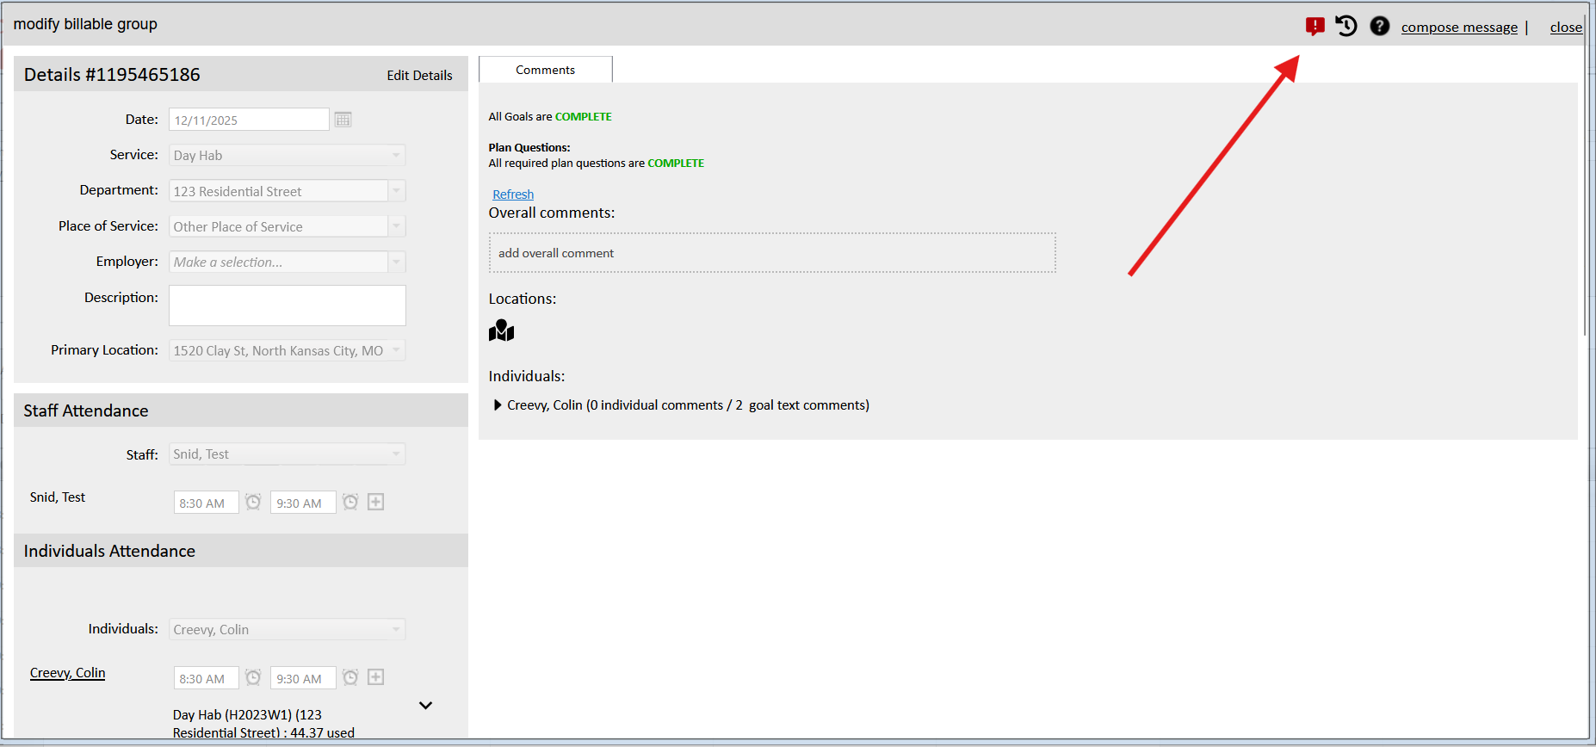
Task: Expand Creevy, Colin individual comments
Action: pos(498,405)
